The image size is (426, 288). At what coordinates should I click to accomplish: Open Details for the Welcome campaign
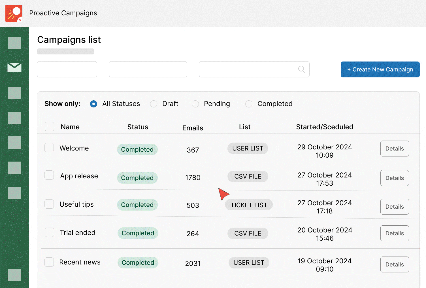(x=394, y=149)
